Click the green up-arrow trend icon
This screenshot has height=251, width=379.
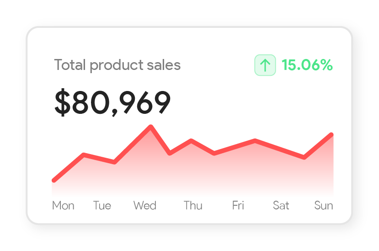265,65
